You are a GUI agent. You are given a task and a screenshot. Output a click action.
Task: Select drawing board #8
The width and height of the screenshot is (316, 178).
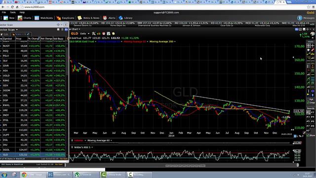[x=313, y=126]
